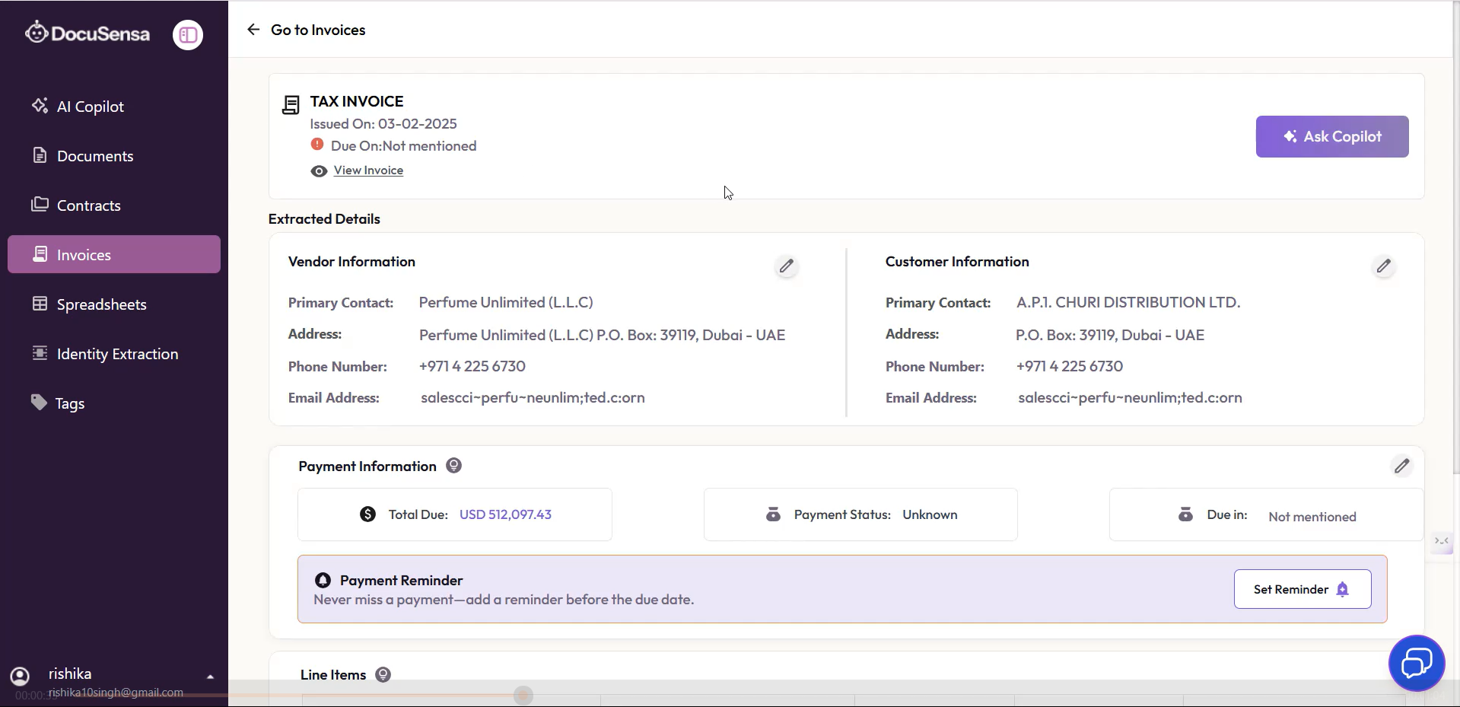Viewport: 1460px width, 707px height.
Task: Click the dollar icon beside Total Due
Action: (367, 514)
